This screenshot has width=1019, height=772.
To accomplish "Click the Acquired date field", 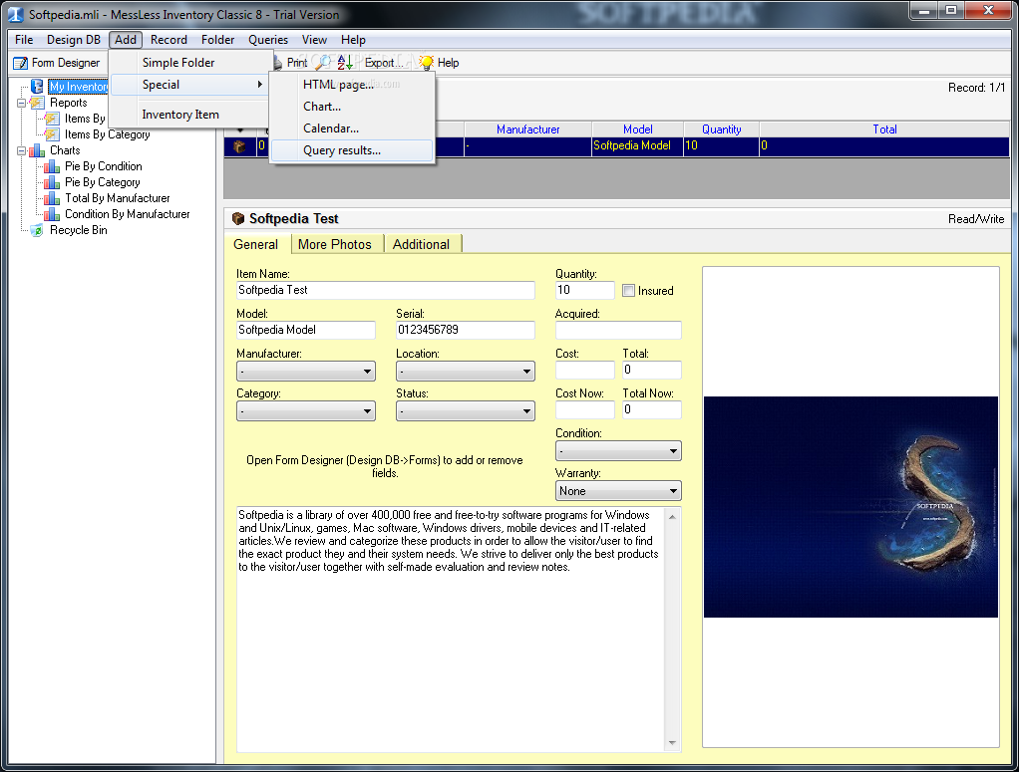I will point(618,330).
